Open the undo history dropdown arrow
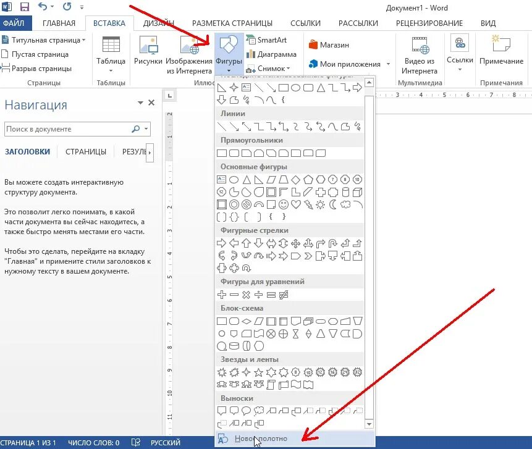The height and width of the screenshot is (449, 532). (x=52, y=6)
